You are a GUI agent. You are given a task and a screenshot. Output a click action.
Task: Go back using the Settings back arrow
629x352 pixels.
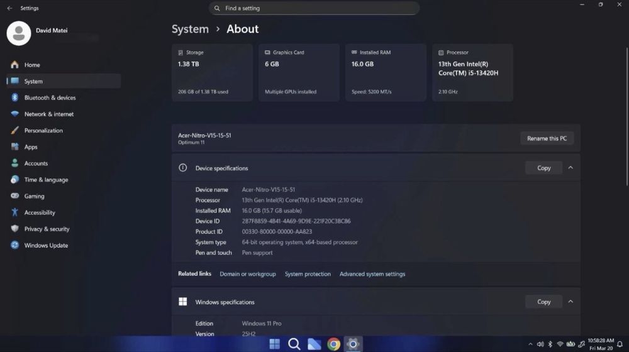9,8
